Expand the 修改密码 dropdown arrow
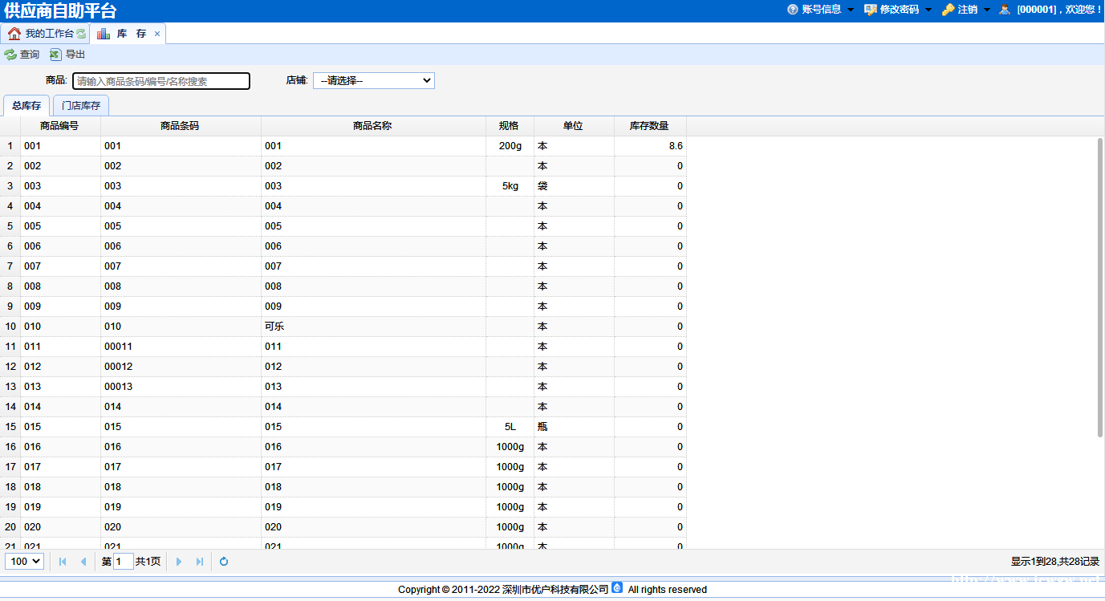This screenshot has height=601, width=1105. 928,10
